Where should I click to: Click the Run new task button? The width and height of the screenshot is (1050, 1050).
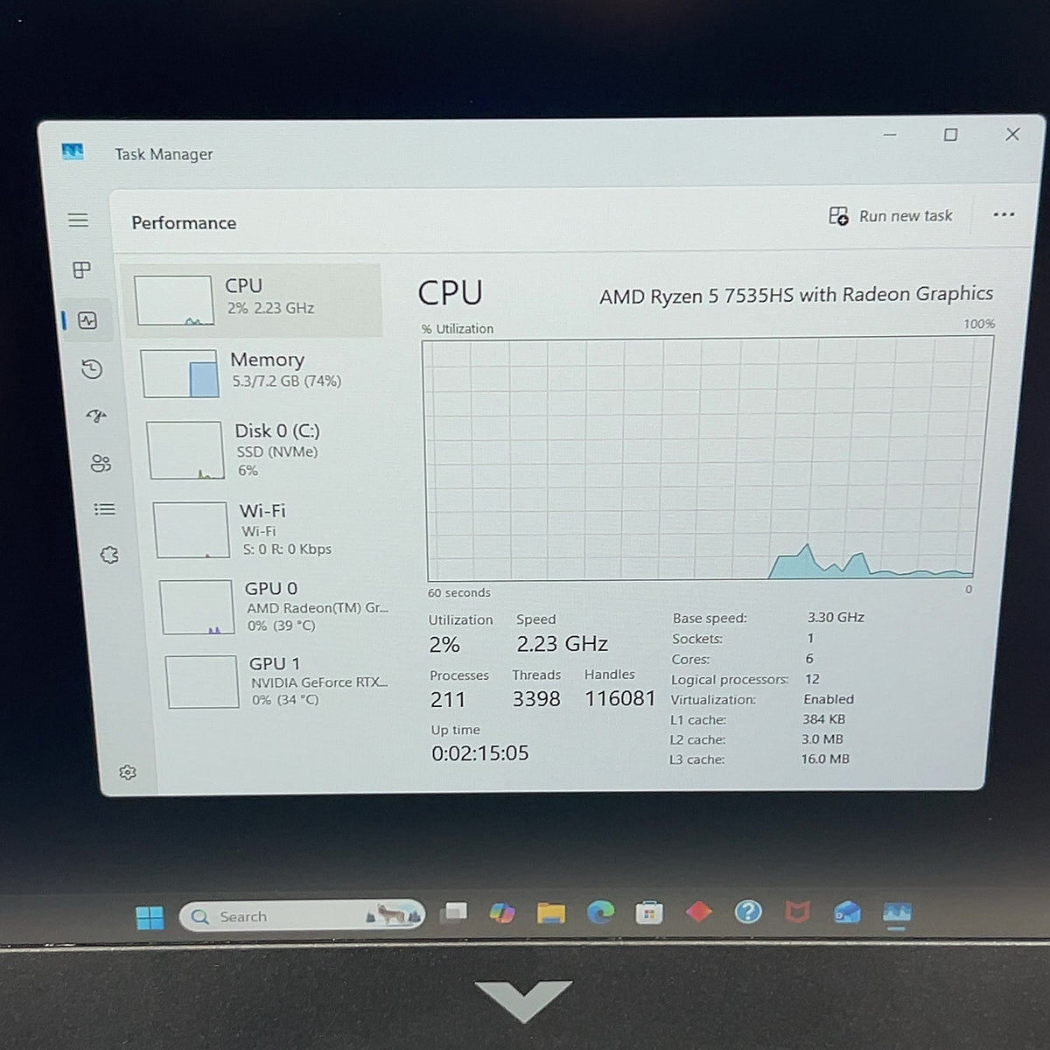point(891,216)
